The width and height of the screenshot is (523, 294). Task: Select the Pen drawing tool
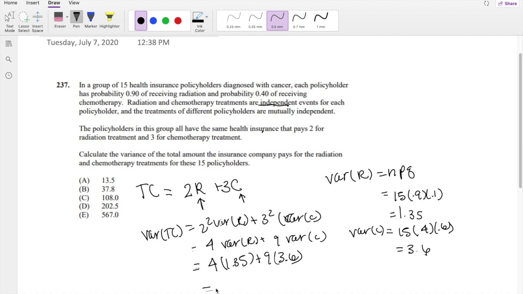(x=76, y=20)
